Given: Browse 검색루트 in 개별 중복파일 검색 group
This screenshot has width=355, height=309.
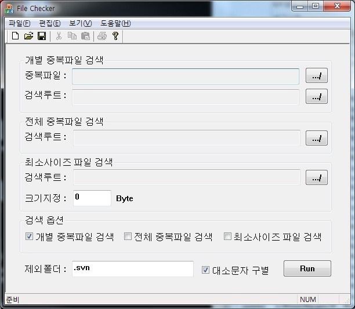Looking at the screenshot, I should tap(317, 96).
